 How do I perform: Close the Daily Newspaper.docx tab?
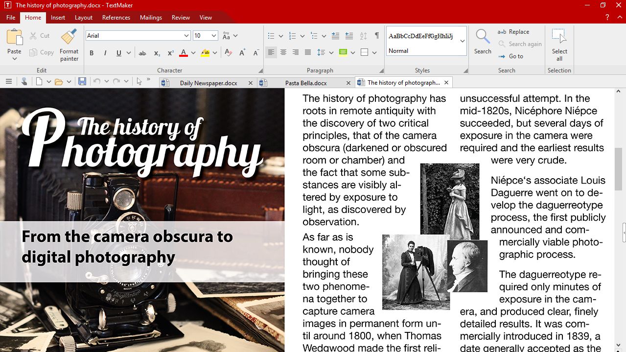(x=251, y=83)
